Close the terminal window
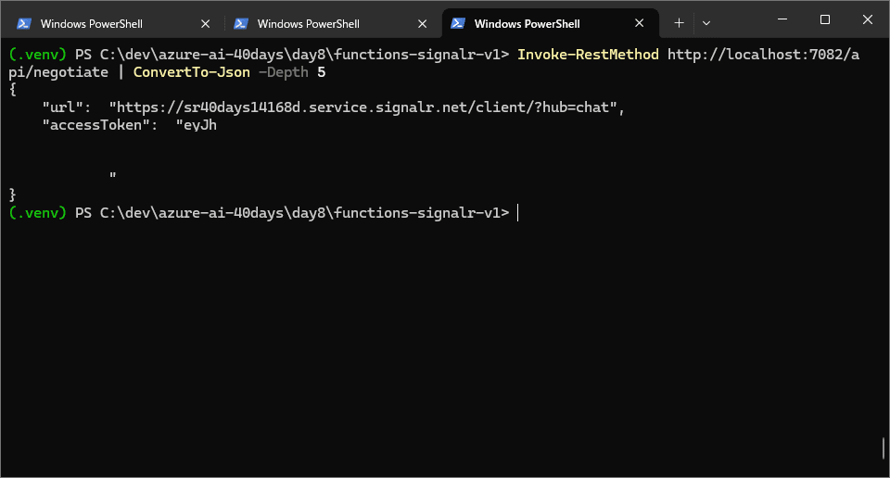The width and height of the screenshot is (890, 478). pyautogui.click(x=868, y=19)
